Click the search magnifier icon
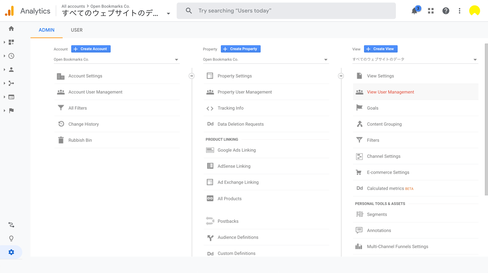Image resolution: width=488 pixels, height=273 pixels. [x=189, y=11]
